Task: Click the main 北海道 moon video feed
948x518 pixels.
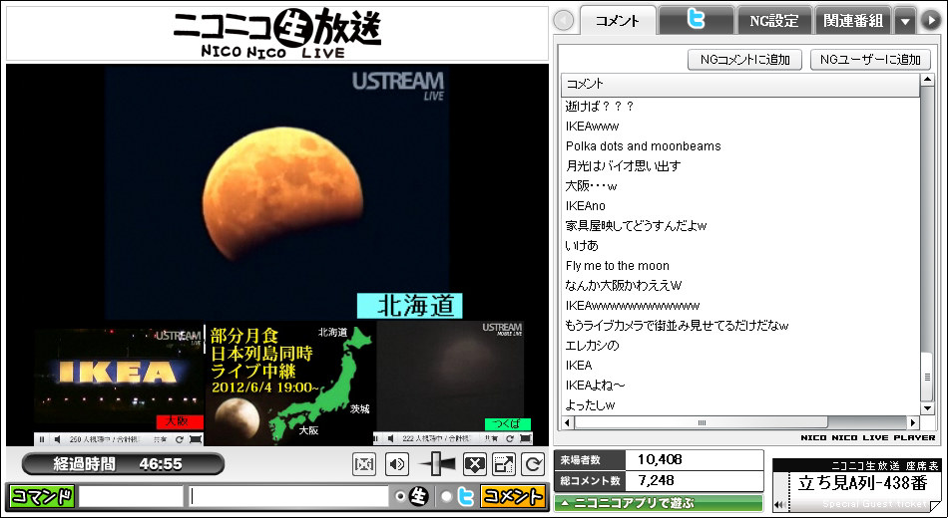Action: click(x=277, y=192)
